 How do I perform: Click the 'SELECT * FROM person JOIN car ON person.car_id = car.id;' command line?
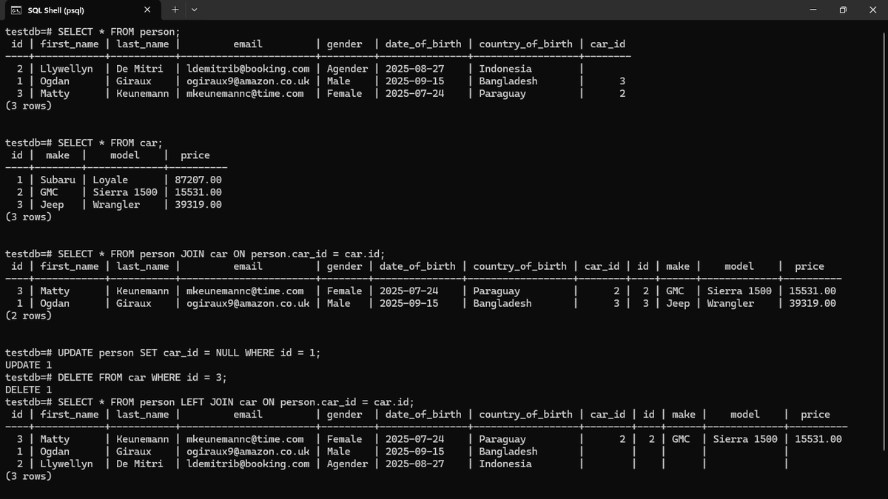click(x=195, y=254)
